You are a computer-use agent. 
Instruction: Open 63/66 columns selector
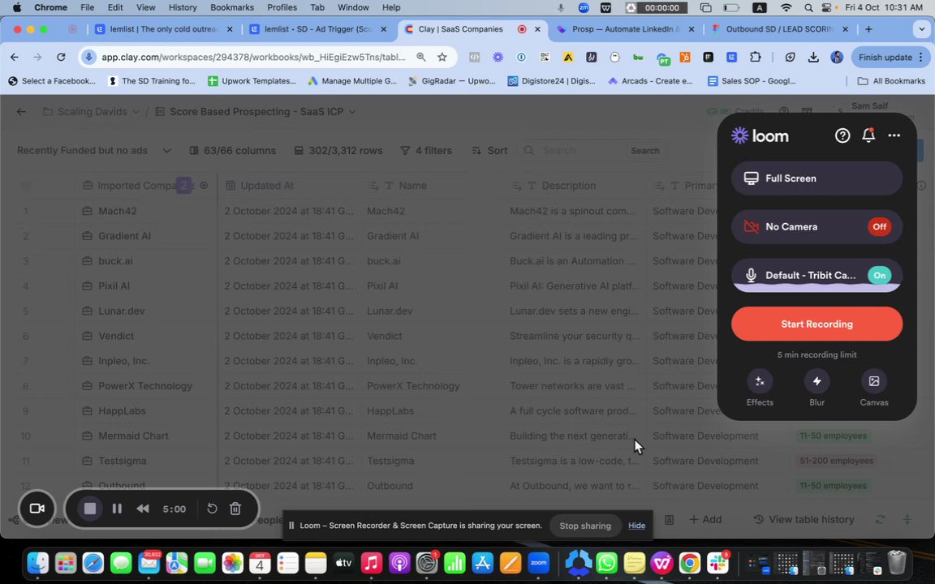(x=233, y=151)
